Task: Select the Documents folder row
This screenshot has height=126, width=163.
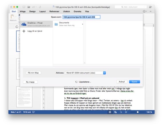Action: tap(68, 24)
